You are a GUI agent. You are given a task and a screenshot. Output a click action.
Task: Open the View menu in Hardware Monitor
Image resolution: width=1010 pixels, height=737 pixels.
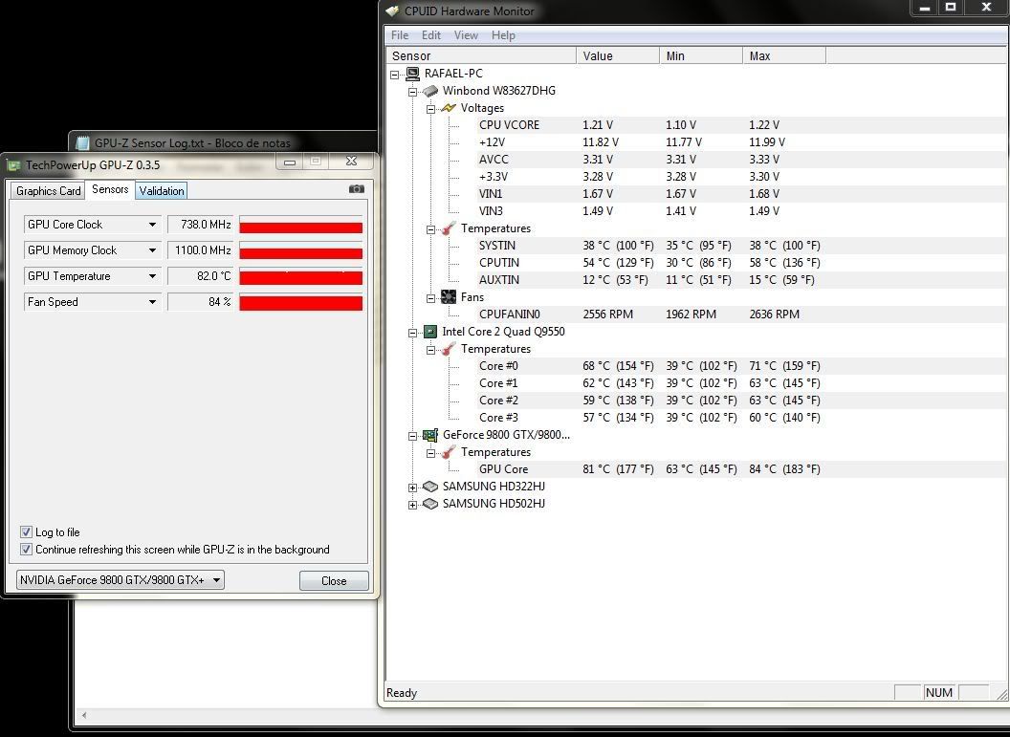click(x=466, y=35)
